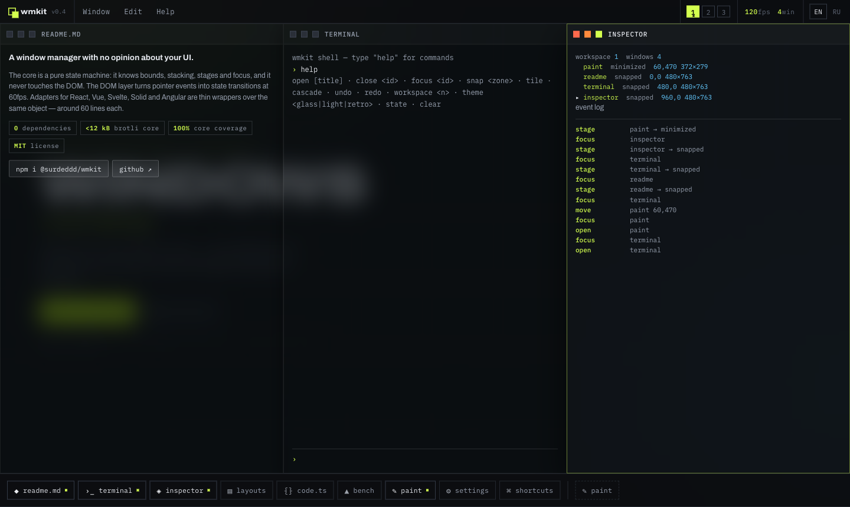Click the grid icon on layouts dock item
Screen dimensions: 850x507
[x=230, y=491]
